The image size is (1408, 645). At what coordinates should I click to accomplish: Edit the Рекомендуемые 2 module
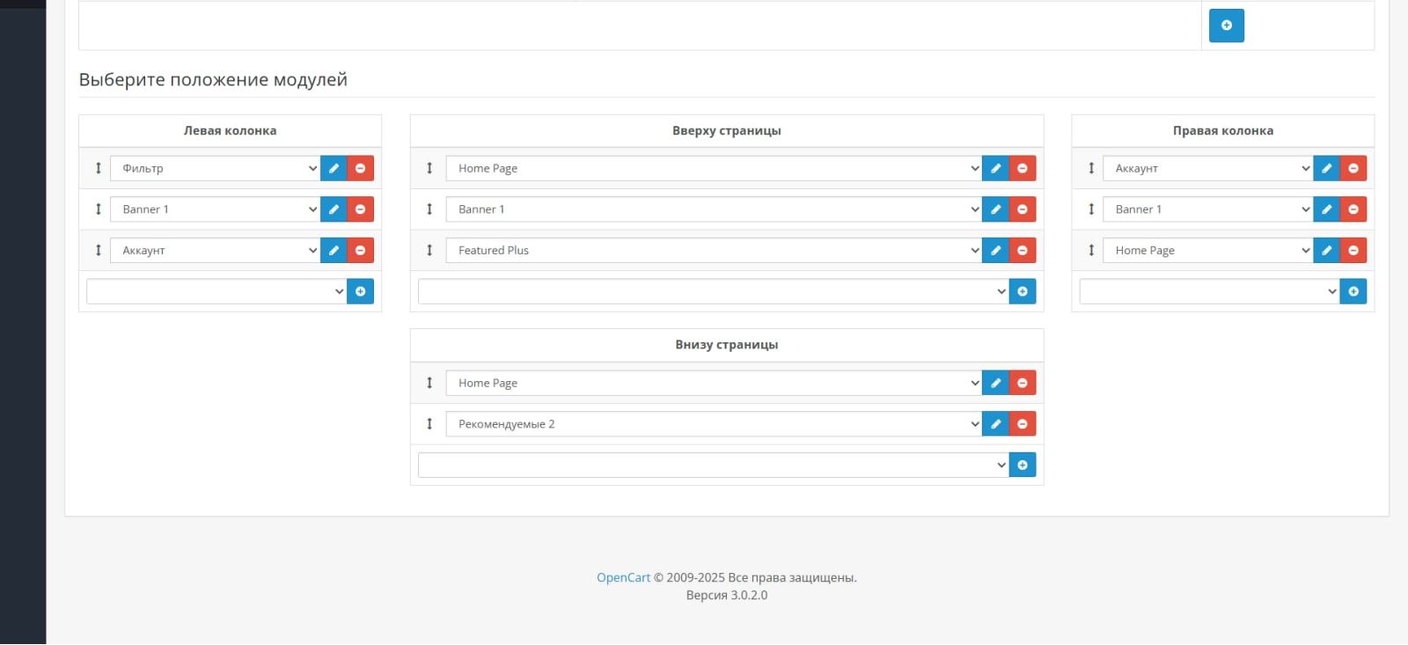click(995, 424)
